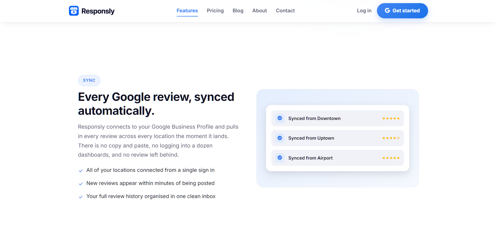Click the SYNC badge label
496x235 pixels.
[89, 80]
